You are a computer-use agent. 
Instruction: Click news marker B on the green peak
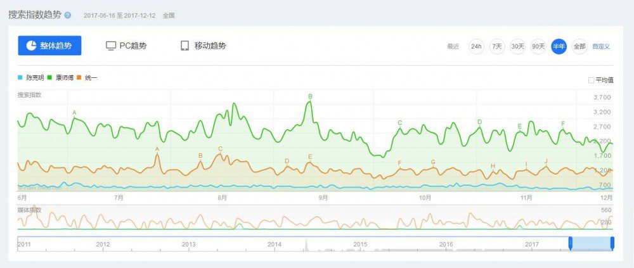pyautogui.click(x=310, y=96)
